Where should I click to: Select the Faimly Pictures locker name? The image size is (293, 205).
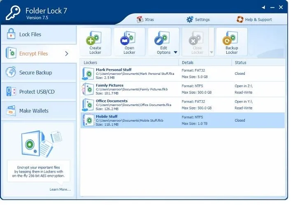pos(109,85)
